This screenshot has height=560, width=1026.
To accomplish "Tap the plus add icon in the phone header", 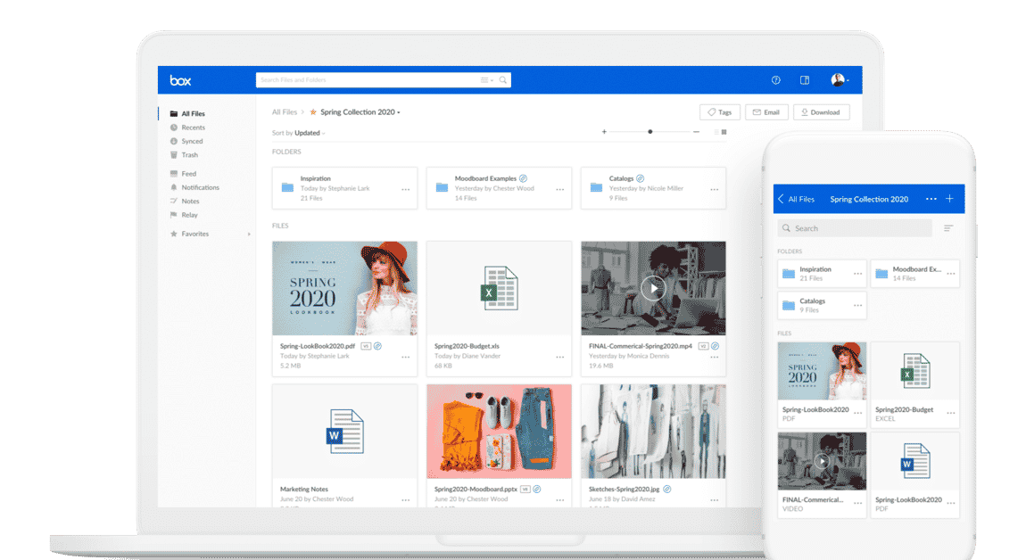I will coord(949,199).
